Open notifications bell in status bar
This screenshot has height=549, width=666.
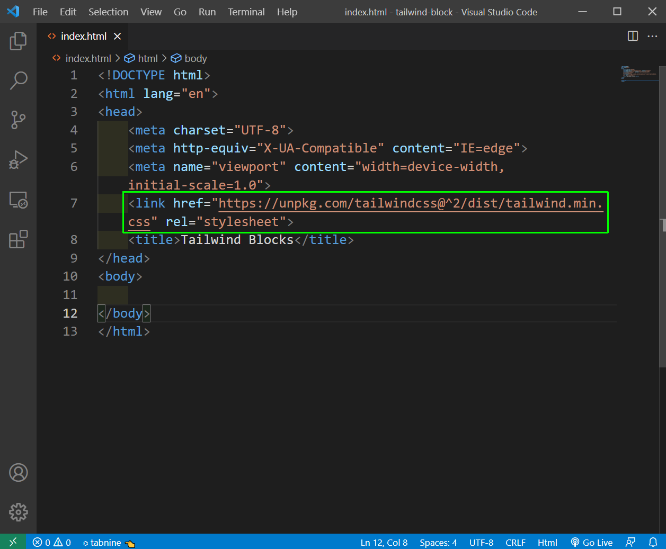pyautogui.click(x=653, y=542)
